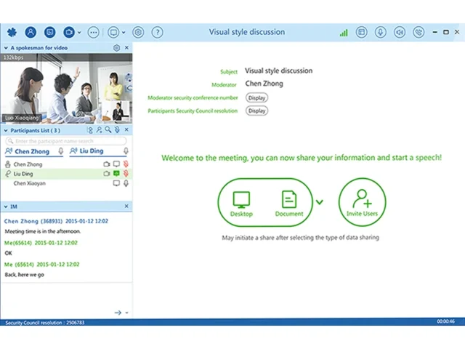
Task: Toggle the speaker sound in top toolbar
Action: (x=399, y=32)
